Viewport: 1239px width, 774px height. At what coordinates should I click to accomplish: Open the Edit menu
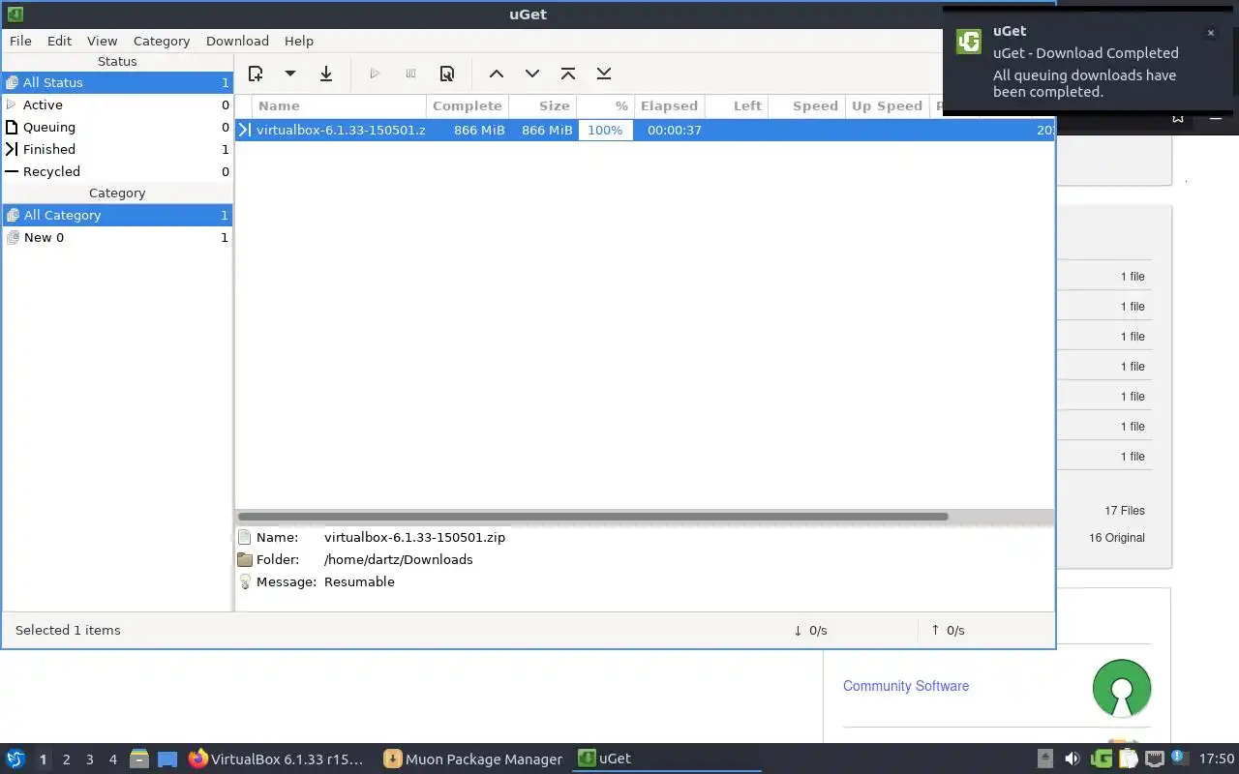[x=59, y=41]
